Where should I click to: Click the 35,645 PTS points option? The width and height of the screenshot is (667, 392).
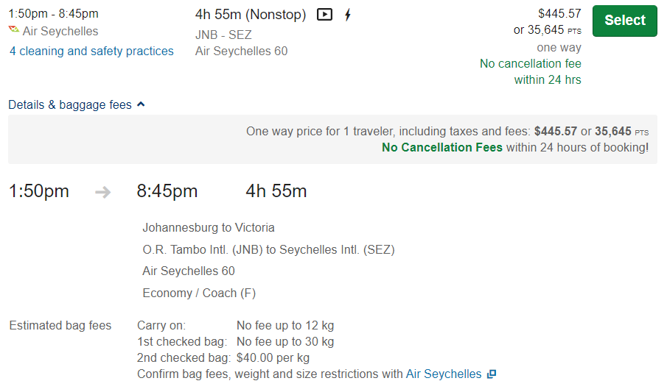tap(547, 30)
